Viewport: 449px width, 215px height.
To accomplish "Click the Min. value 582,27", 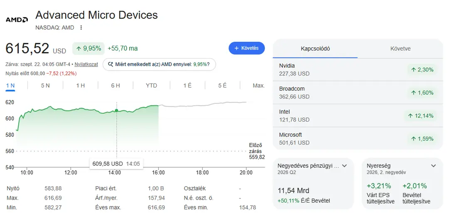I will pyautogui.click(x=53, y=207).
